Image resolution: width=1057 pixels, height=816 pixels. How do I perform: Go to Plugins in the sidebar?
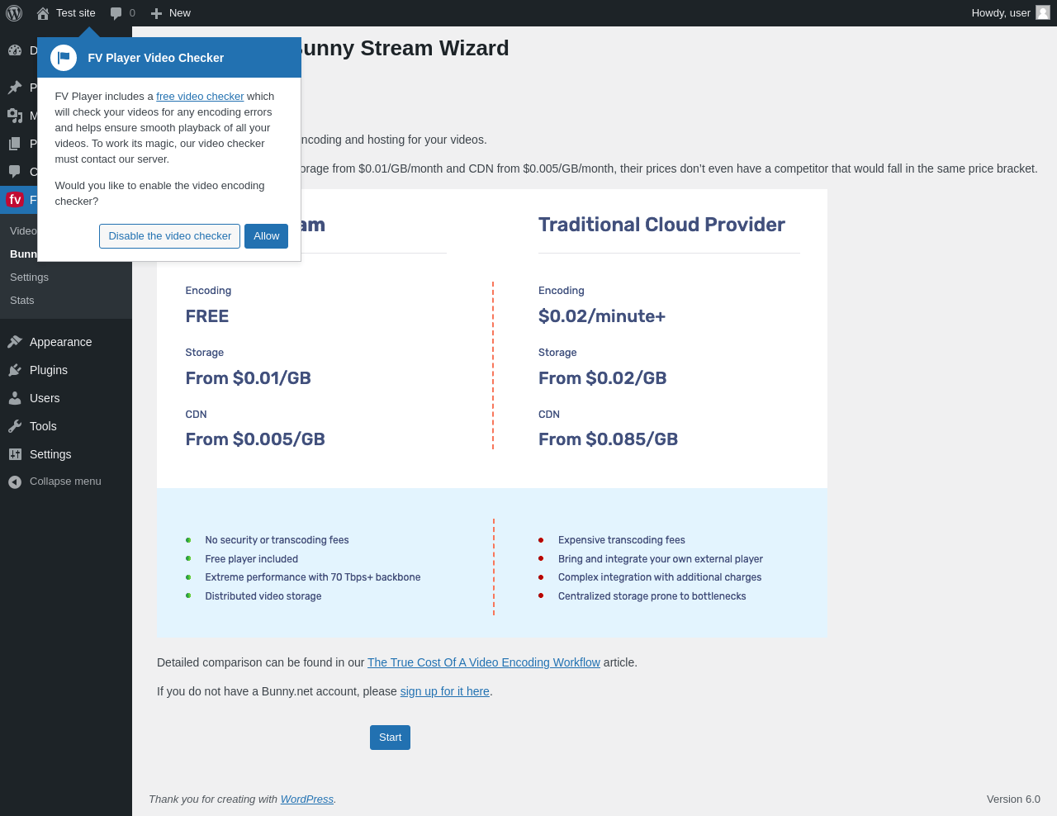click(66, 370)
